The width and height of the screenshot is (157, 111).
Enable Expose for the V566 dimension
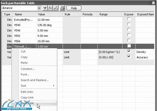coord(129,40)
